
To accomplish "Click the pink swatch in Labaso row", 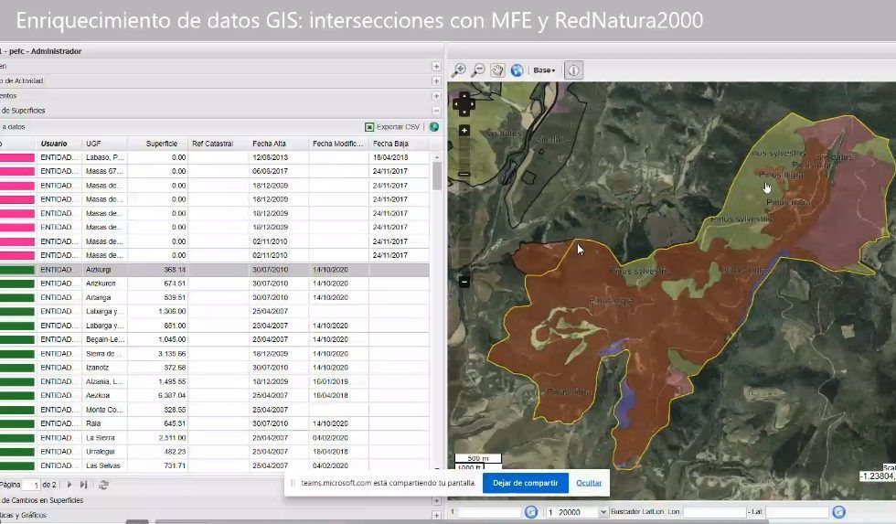I will click(x=17, y=157).
